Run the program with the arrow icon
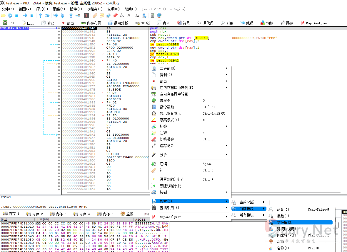Viewport: 347px width, 252px height. coord(25,16)
